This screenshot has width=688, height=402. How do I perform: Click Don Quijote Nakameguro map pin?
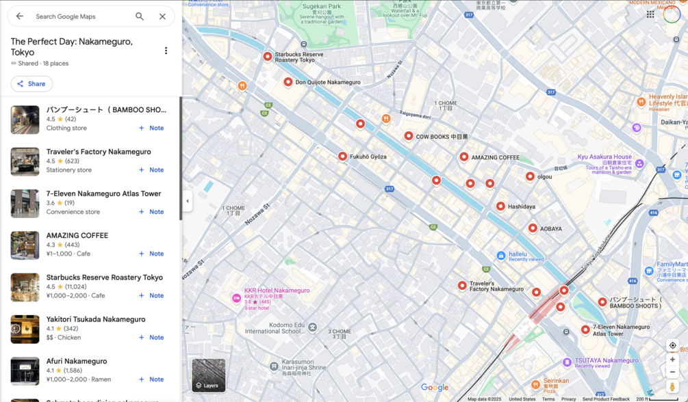tap(288, 82)
